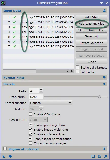
Task: Expand the Format Hints section
Action: pyautogui.click(x=104, y=77)
